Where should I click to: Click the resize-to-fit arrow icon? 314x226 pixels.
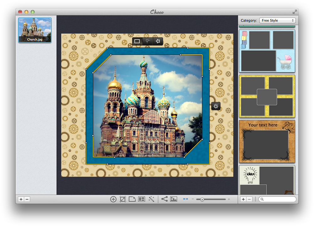pos(123,199)
